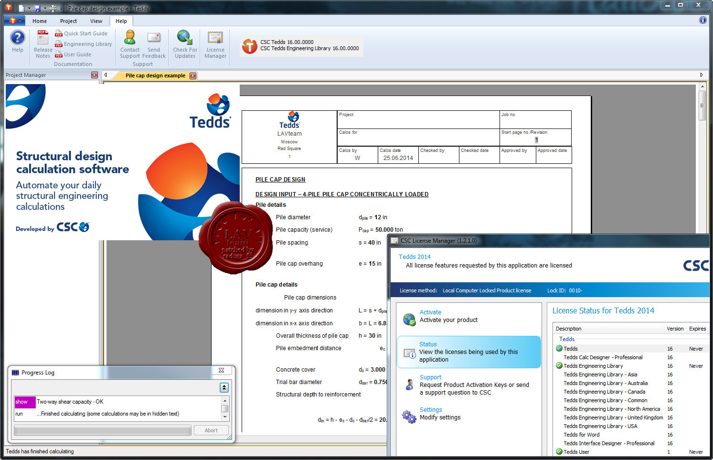Click the Description column header
713x460 pixels.
[x=608, y=329]
